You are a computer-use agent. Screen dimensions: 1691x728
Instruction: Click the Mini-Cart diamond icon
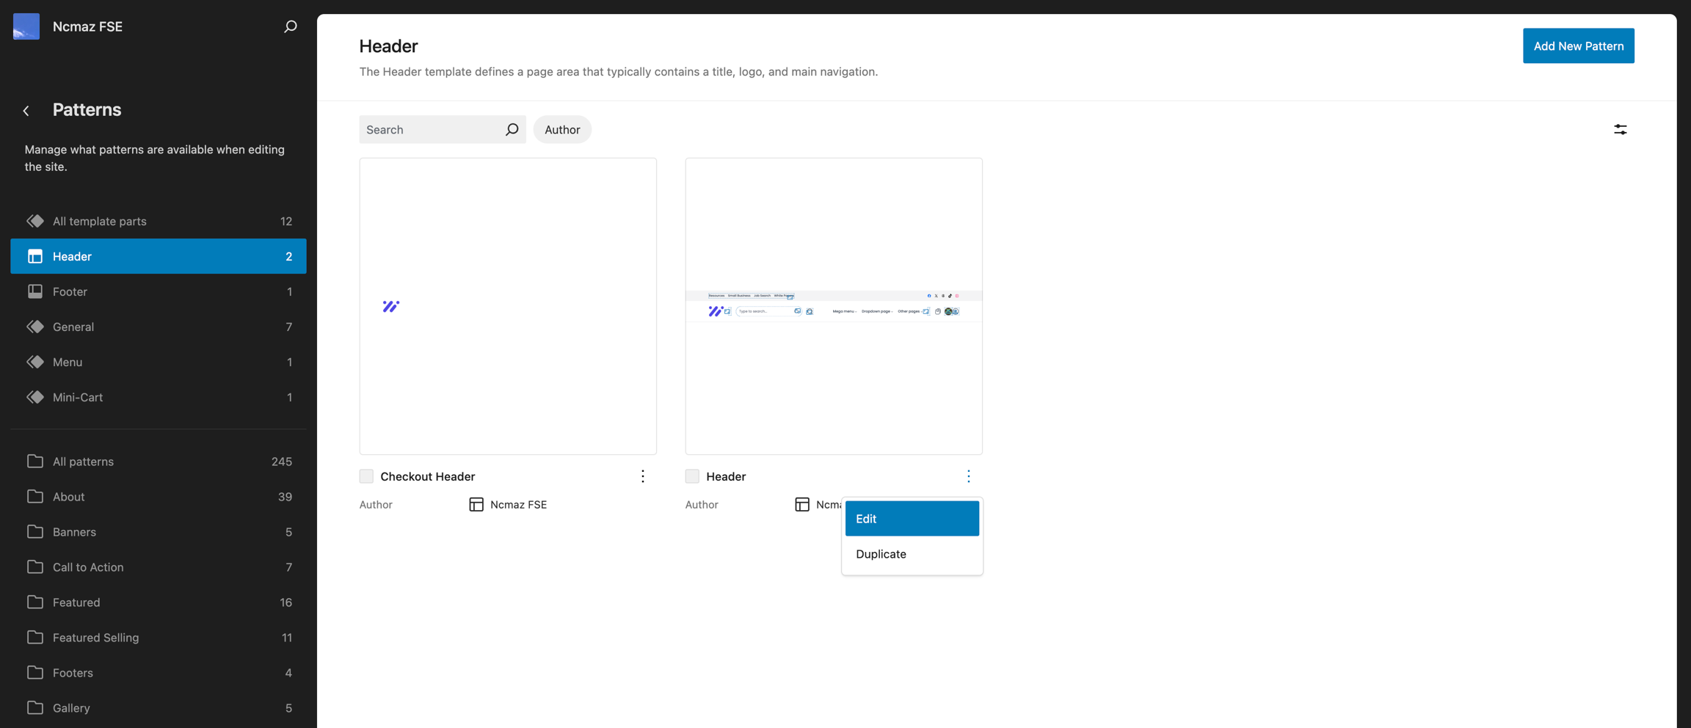click(x=35, y=397)
